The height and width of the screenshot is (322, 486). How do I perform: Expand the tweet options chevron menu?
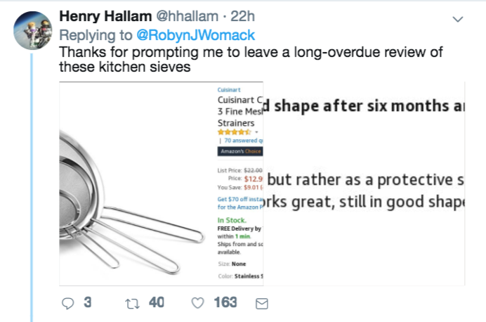point(458,18)
